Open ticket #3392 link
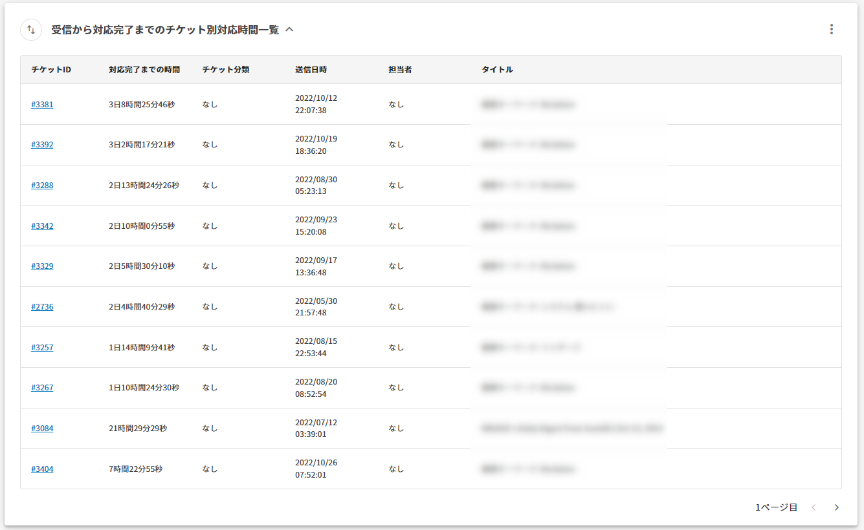Viewport: 864px width, 530px height. pyautogui.click(x=42, y=145)
